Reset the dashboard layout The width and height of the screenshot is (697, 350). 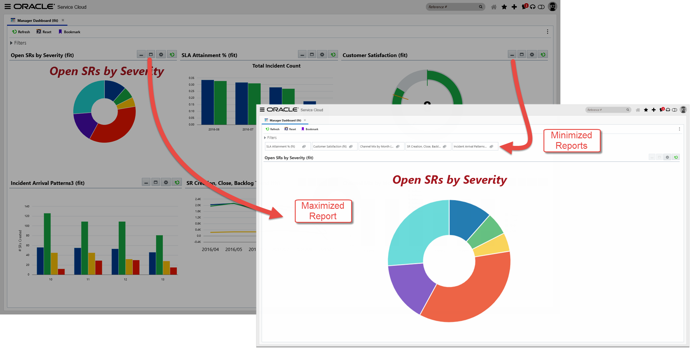pyautogui.click(x=43, y=32)
